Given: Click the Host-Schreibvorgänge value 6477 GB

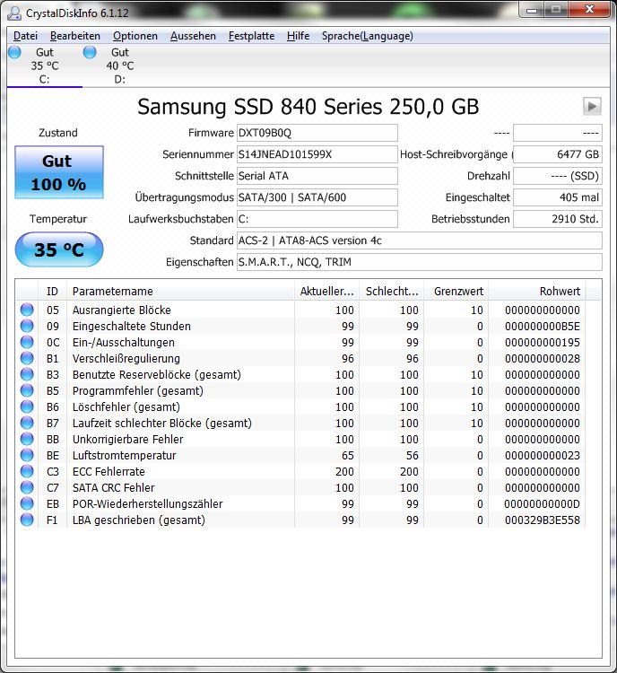Looking at the screenshot, I should [x=557, y=154].
